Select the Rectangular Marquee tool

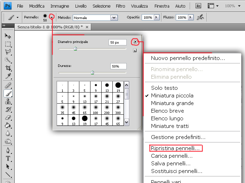tap(8, 44)
